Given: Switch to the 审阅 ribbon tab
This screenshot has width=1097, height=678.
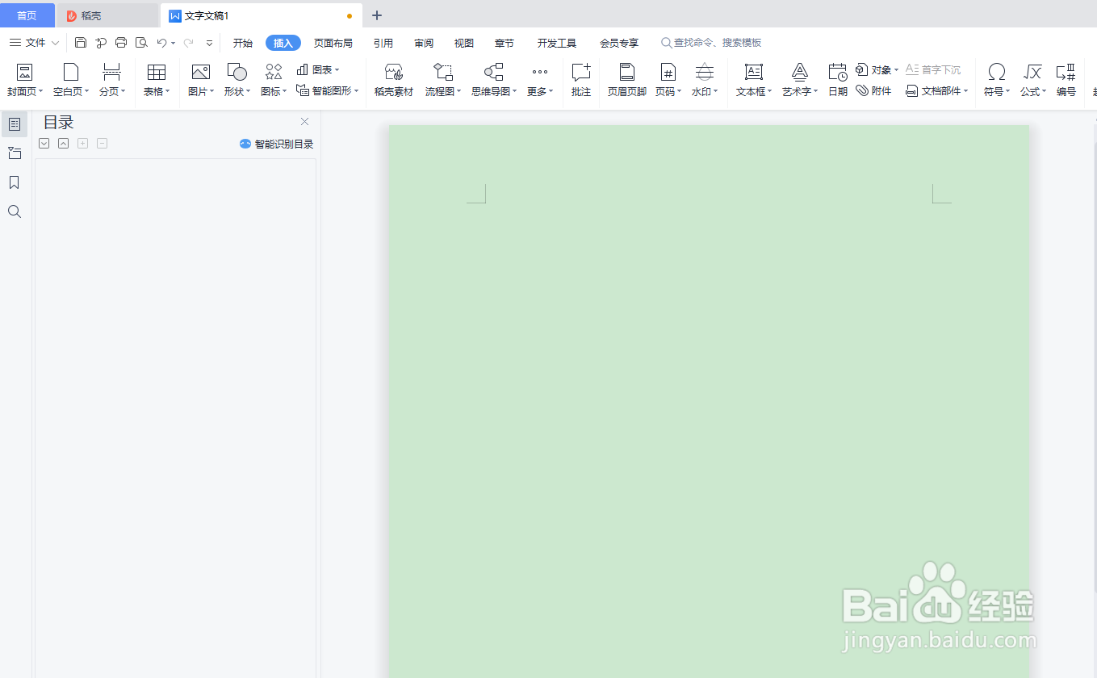Looking at the screenshot, I should (424, 43).
